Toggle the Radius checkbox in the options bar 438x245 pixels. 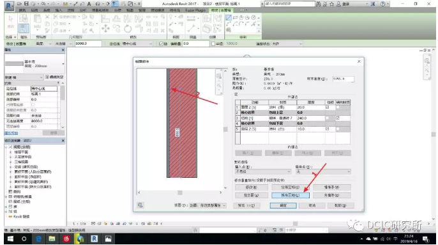tap(213, 43)
